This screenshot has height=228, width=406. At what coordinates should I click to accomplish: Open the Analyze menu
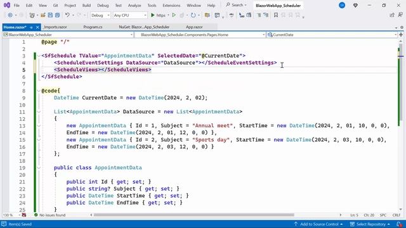coord(134,5)
